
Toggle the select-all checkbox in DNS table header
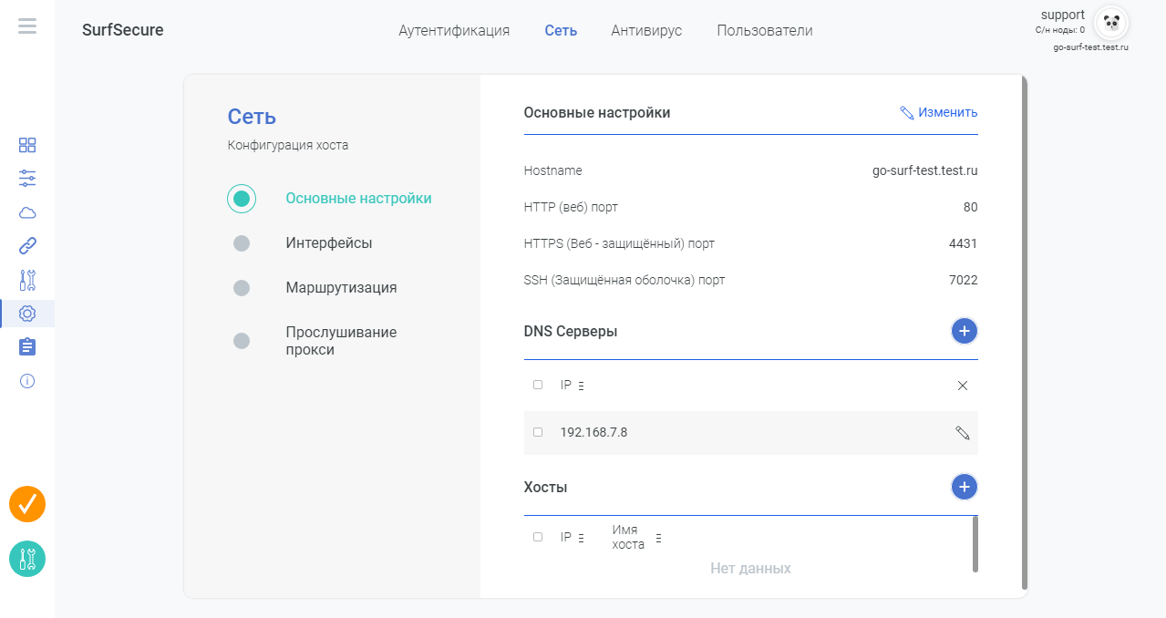538,385
